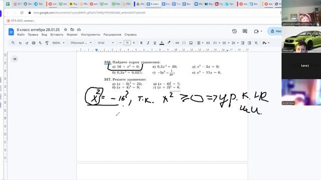Toggle italic formatting
This screenshot has width=321, height=180.
148,43
